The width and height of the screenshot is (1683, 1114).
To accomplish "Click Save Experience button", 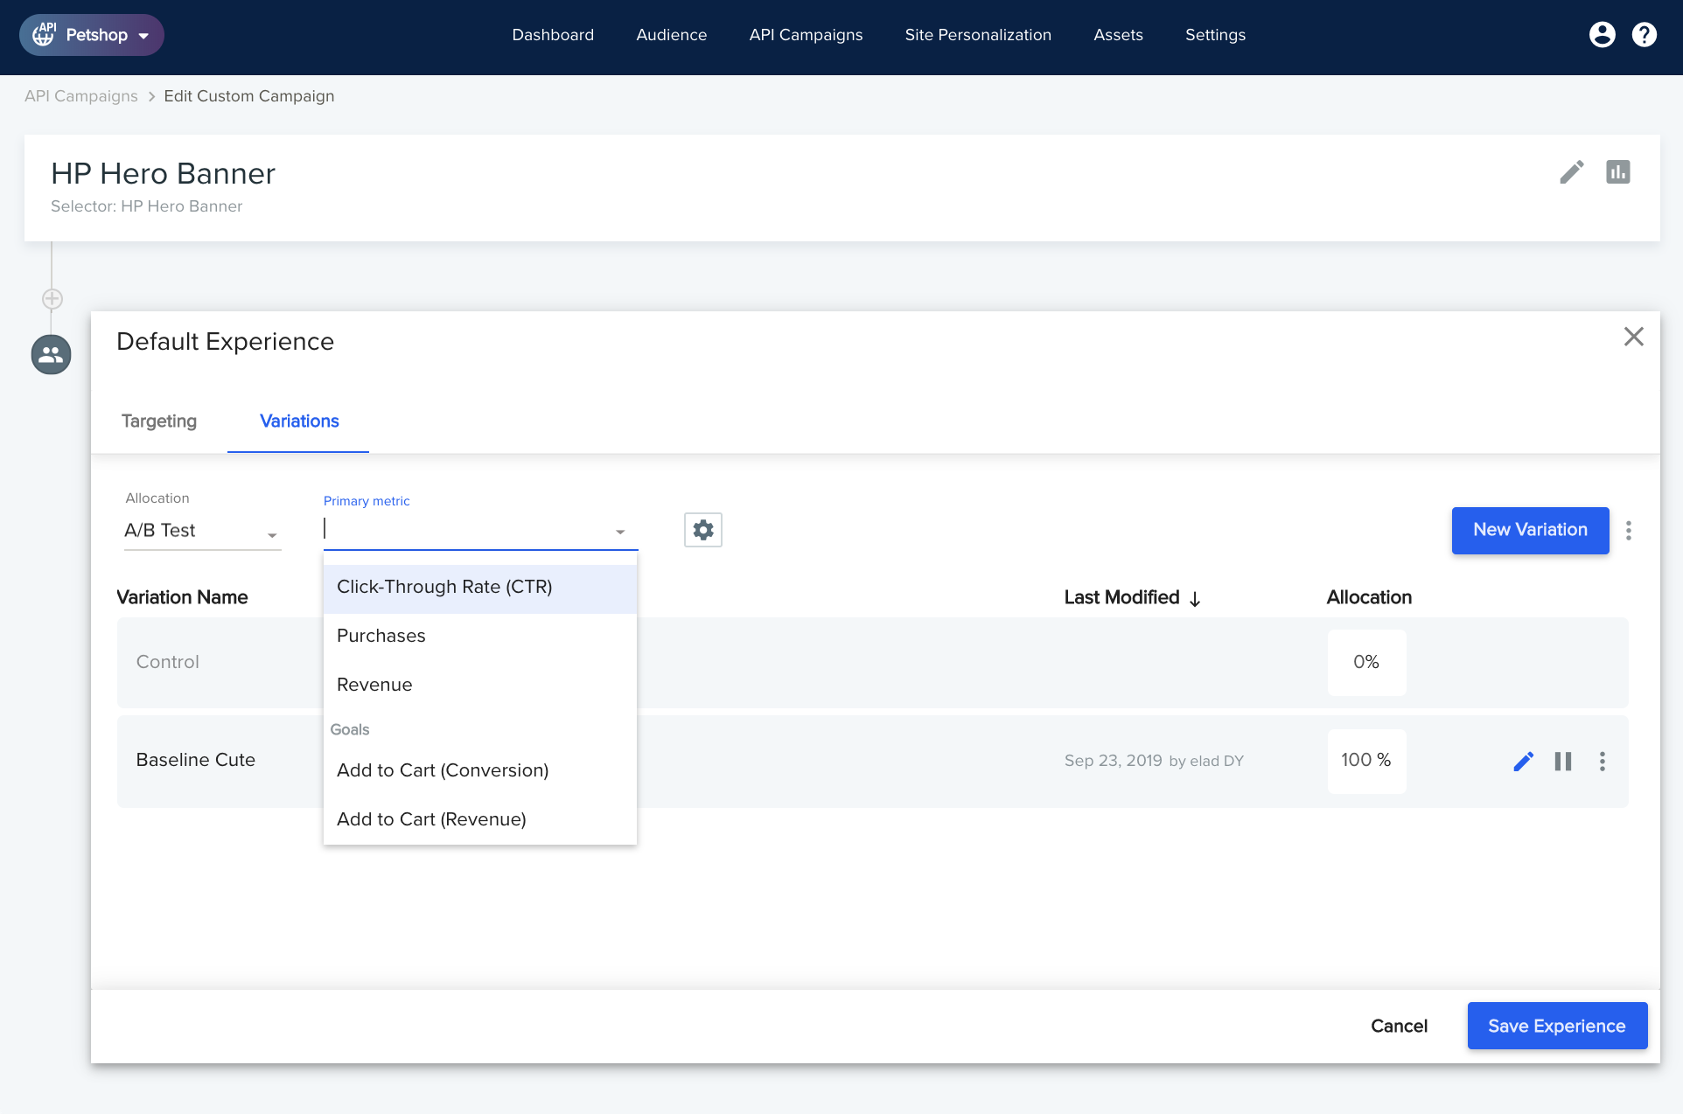I will 1557,1027.
